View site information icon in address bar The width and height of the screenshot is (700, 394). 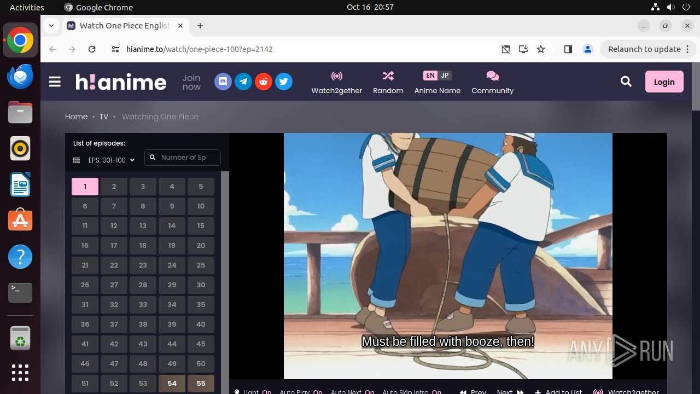point(115,49)
